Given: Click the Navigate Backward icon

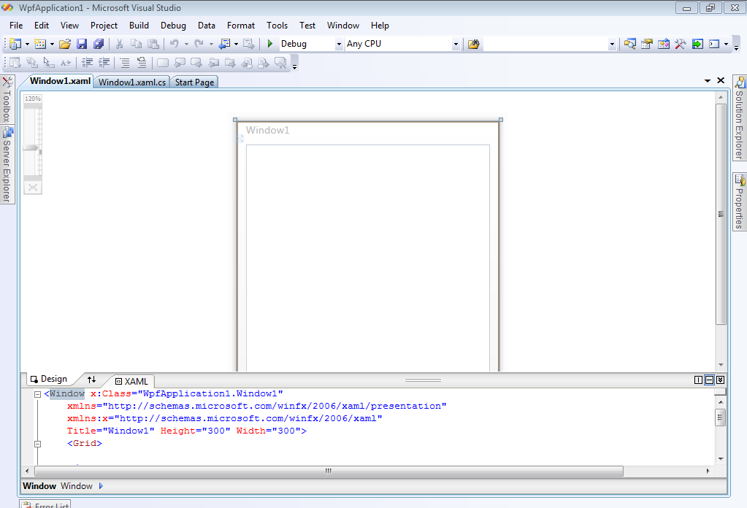Looking at the screenshot, I should point(224,44).
